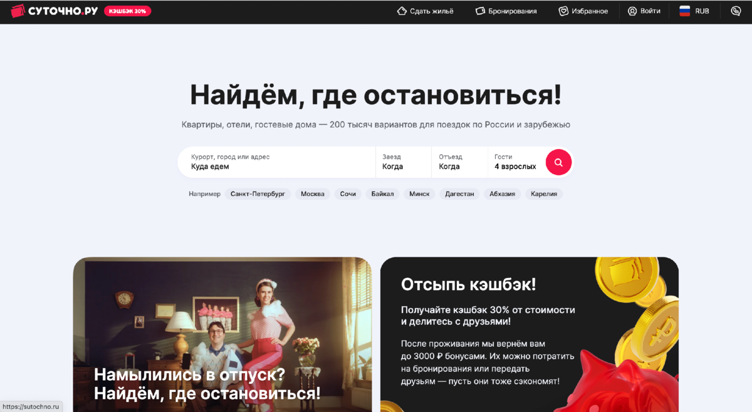
Task: Click the phone support icon in header
Action: click(x=736, y=11)
